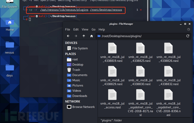
Task: Select file smb_nt_ms18_jul_4338829.nasl
Action: pyautogui.click(x=112, y=76)
